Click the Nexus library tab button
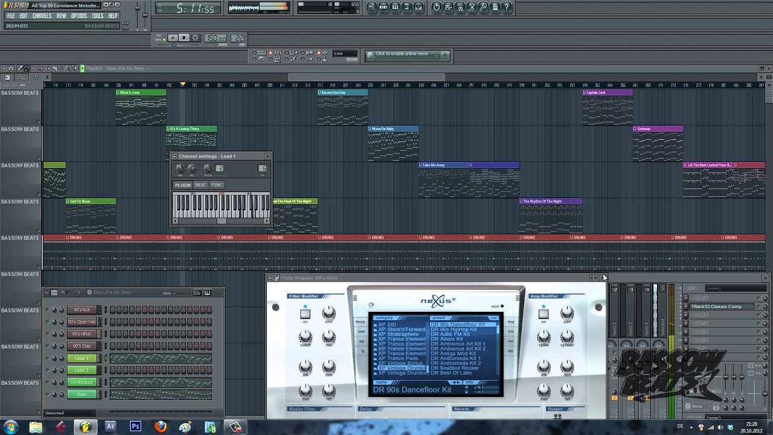Screen dimensions: 773x435 point(361,321)
